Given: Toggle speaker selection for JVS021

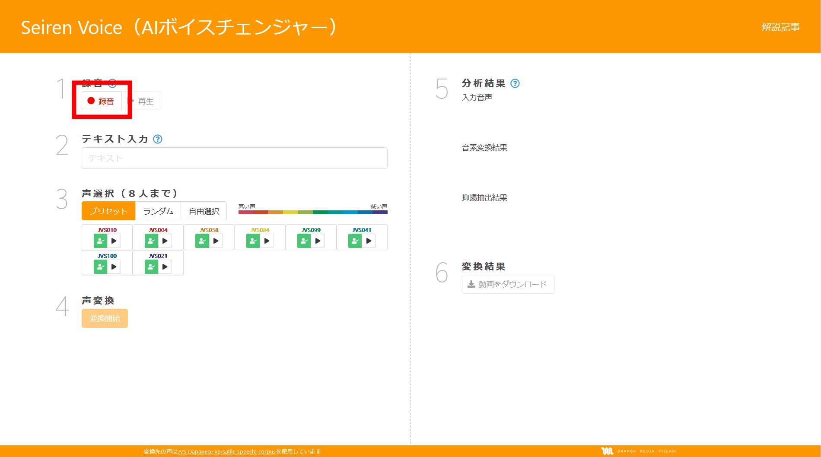Looking at the screenshot, I should [151, 267].
